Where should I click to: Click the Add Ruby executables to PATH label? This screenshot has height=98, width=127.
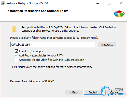[41, 55]
